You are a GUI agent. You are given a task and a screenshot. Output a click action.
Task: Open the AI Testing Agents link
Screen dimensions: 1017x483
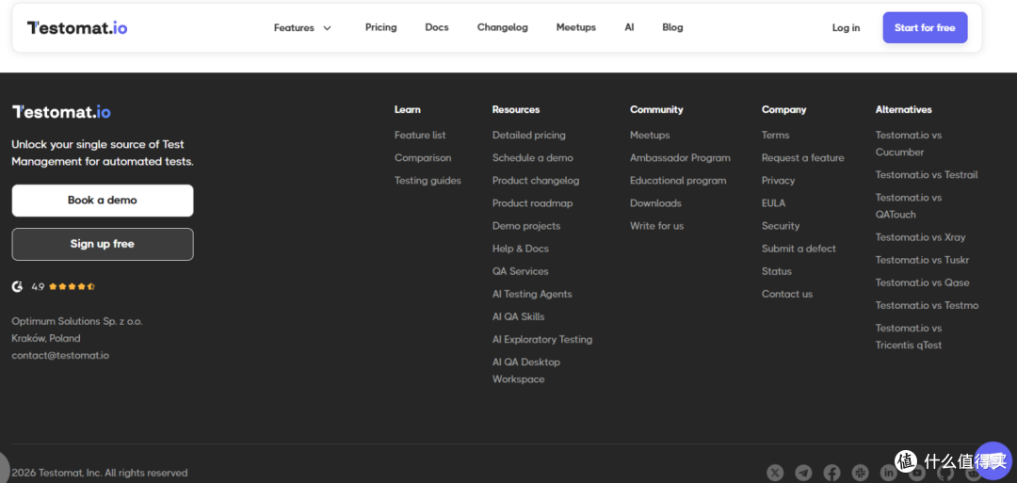532,294
